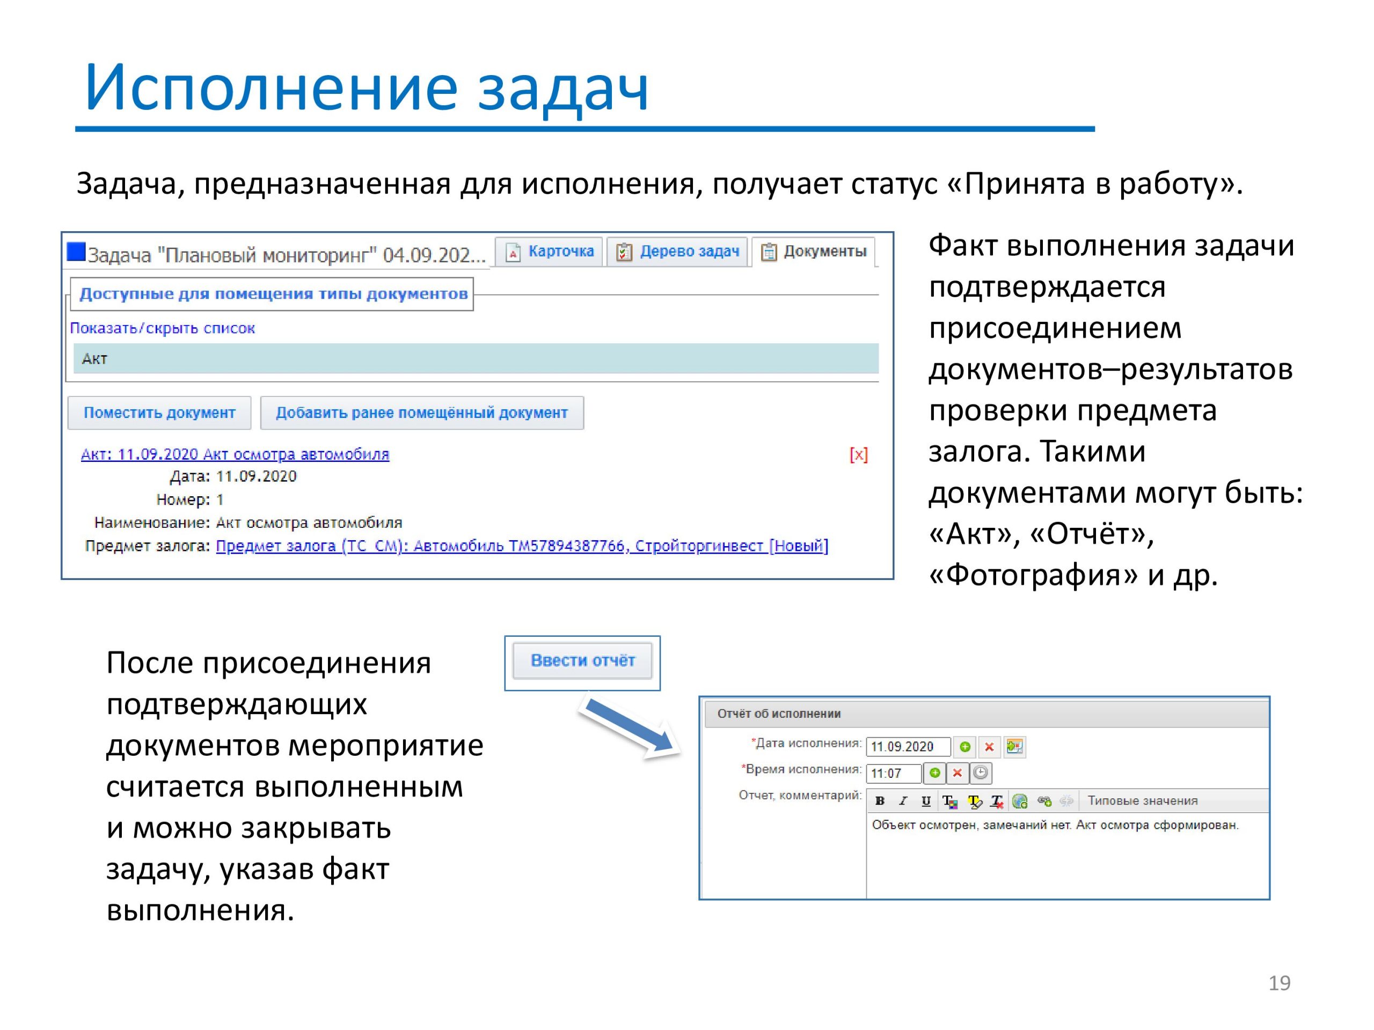Switch to the Дерево задач tab
This screenshot has height=1030, width=1374.
[x=677, y=252]
